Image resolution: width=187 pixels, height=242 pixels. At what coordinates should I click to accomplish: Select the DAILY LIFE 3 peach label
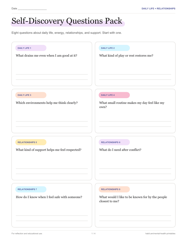(31, 95)
